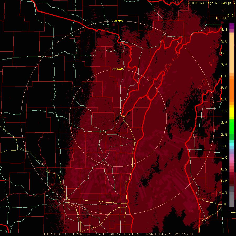Click the 9.8 value on the color scale

pos(224,29)
